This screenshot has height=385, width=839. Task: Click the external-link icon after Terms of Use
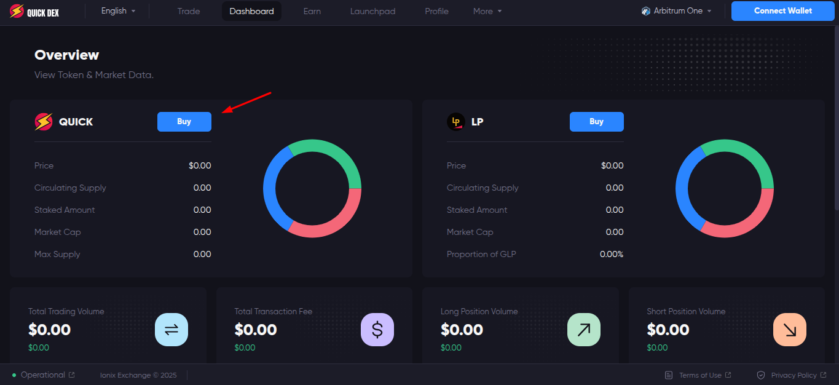[728, 375]
